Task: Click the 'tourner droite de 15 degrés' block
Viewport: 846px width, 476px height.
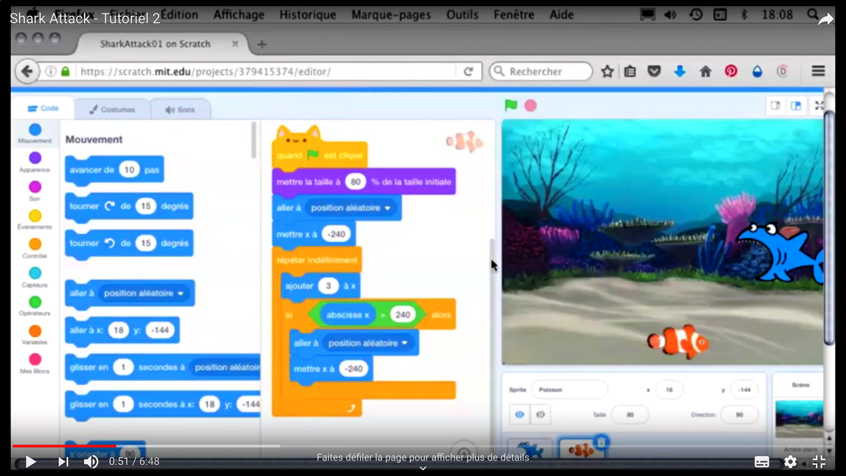Action: [129, 206]
